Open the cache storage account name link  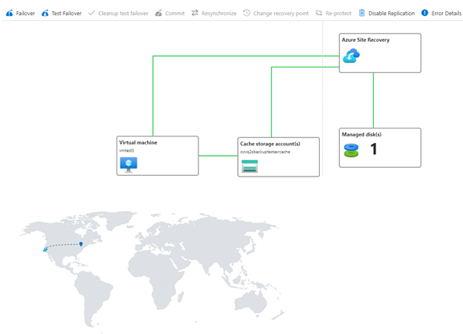pos(265,152)
